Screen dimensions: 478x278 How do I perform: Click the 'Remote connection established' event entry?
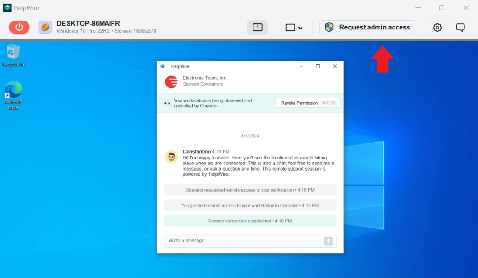click(250, 221)
